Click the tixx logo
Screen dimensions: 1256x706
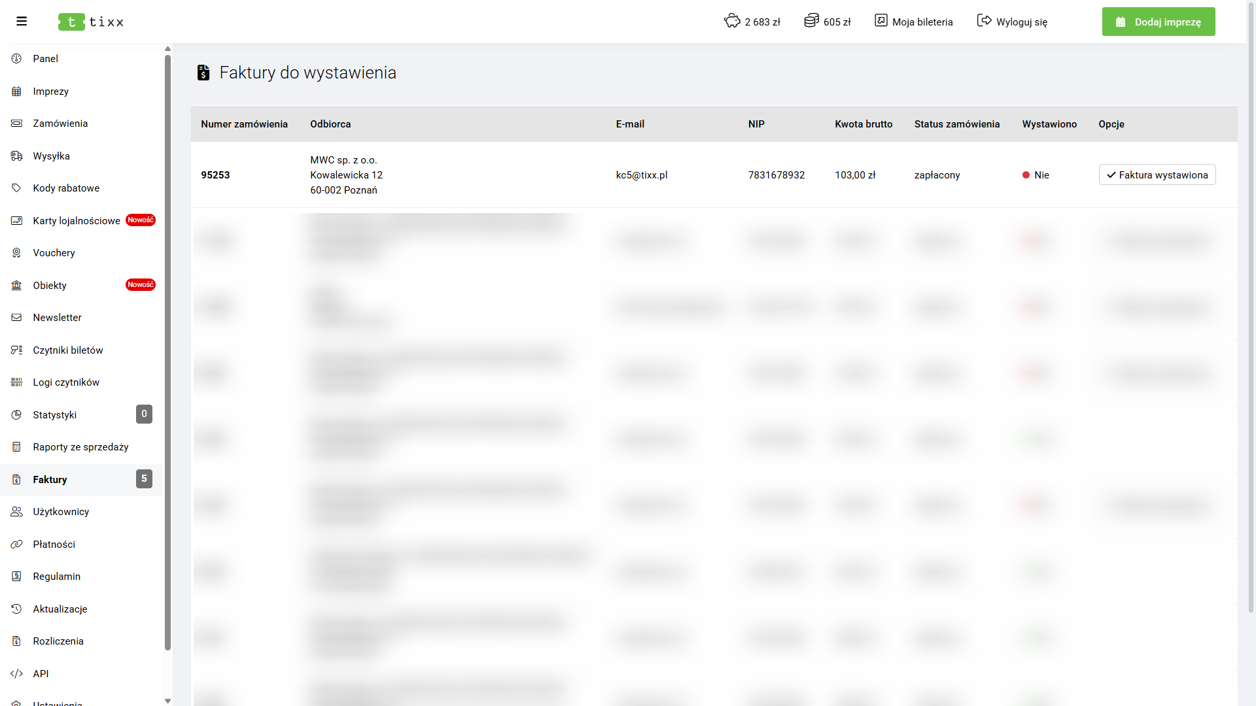[x=91, y=22]
